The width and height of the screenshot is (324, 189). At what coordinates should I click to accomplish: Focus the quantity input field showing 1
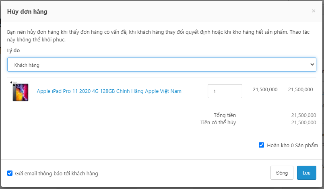pos(225,91)
